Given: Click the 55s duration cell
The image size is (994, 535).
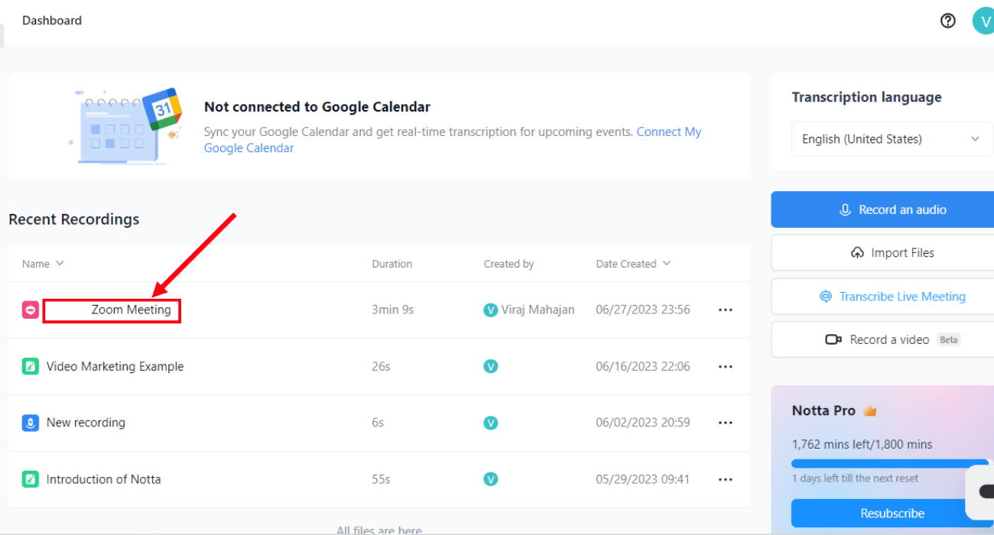Looking at the screenshot, I should [381, 479].
